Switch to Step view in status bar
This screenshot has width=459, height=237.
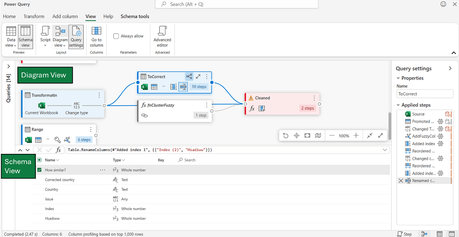point(404,234)
